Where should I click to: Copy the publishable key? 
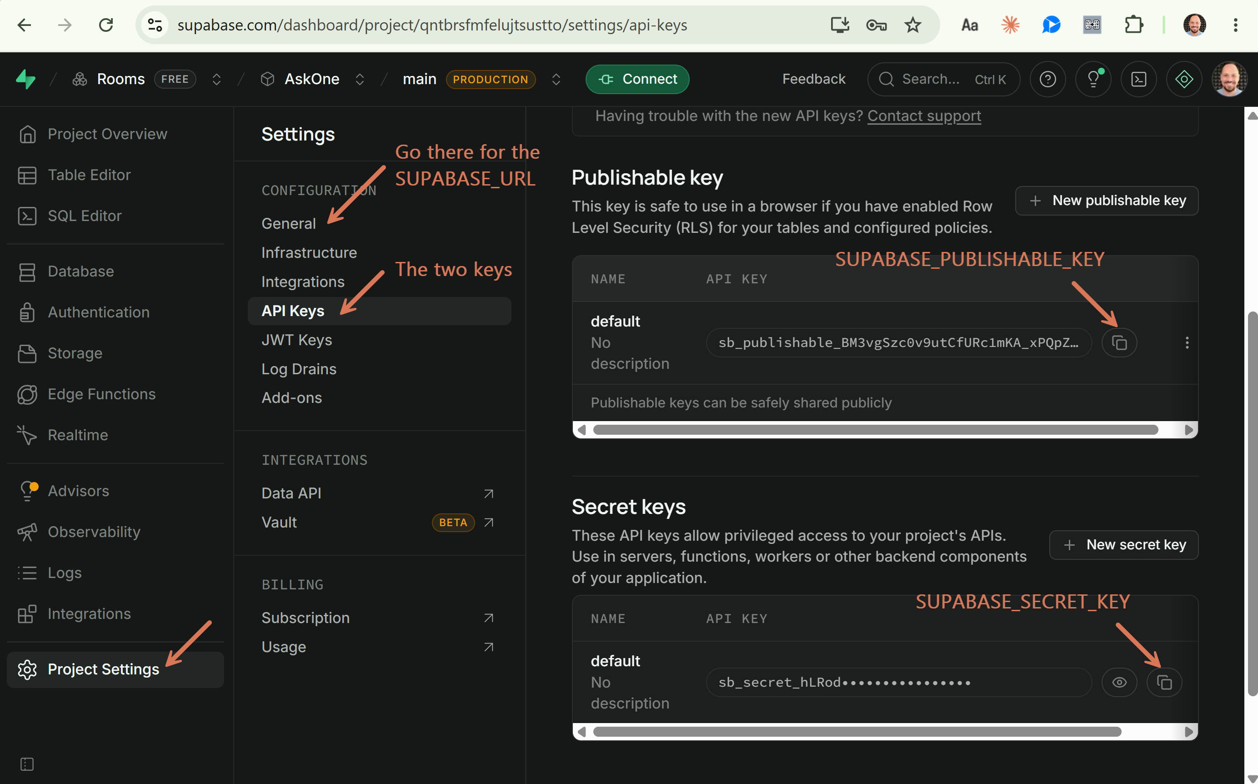(x=1119, y=343)
